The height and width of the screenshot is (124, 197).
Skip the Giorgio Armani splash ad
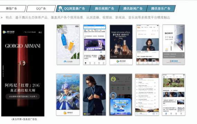(40, 32)
